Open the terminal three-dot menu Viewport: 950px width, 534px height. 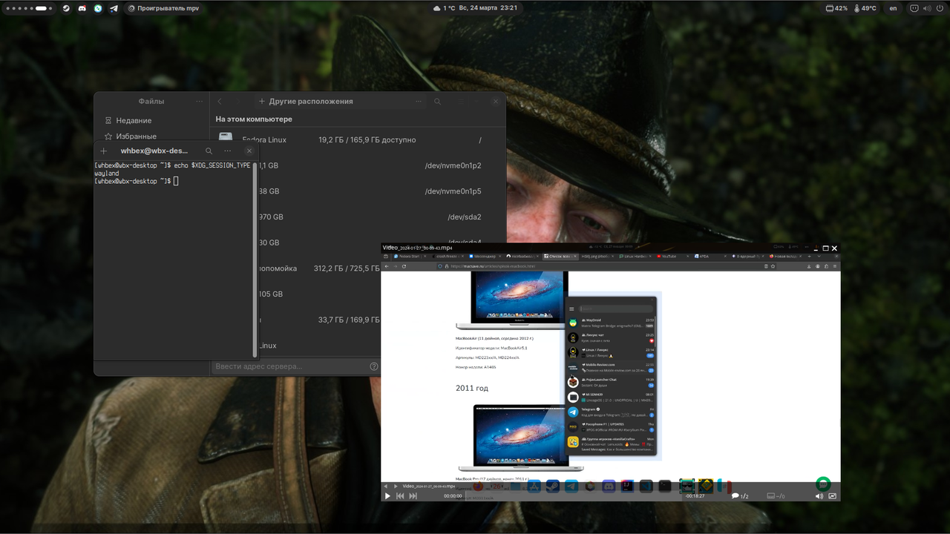[x=228, y=151]
